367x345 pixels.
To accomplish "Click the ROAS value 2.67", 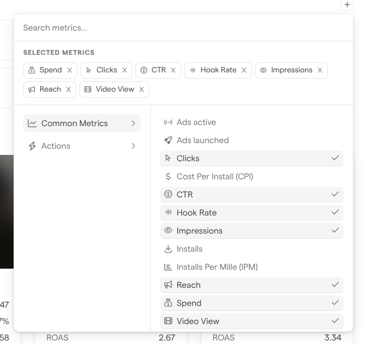I will [167, 338].
